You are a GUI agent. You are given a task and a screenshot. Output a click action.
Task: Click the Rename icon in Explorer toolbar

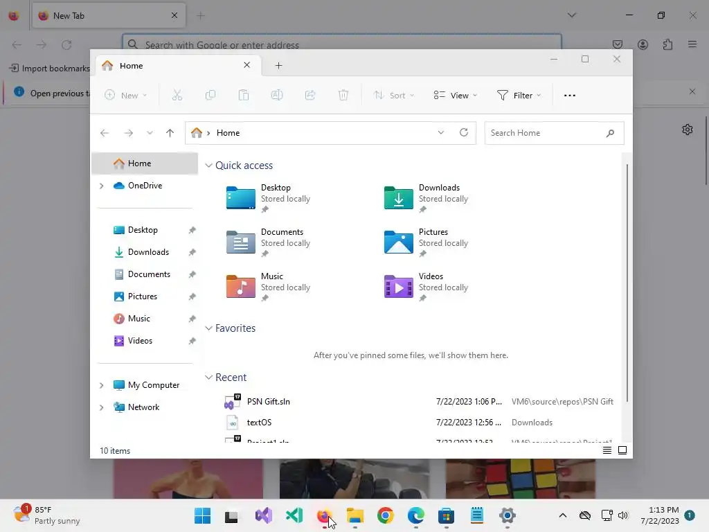277,95
